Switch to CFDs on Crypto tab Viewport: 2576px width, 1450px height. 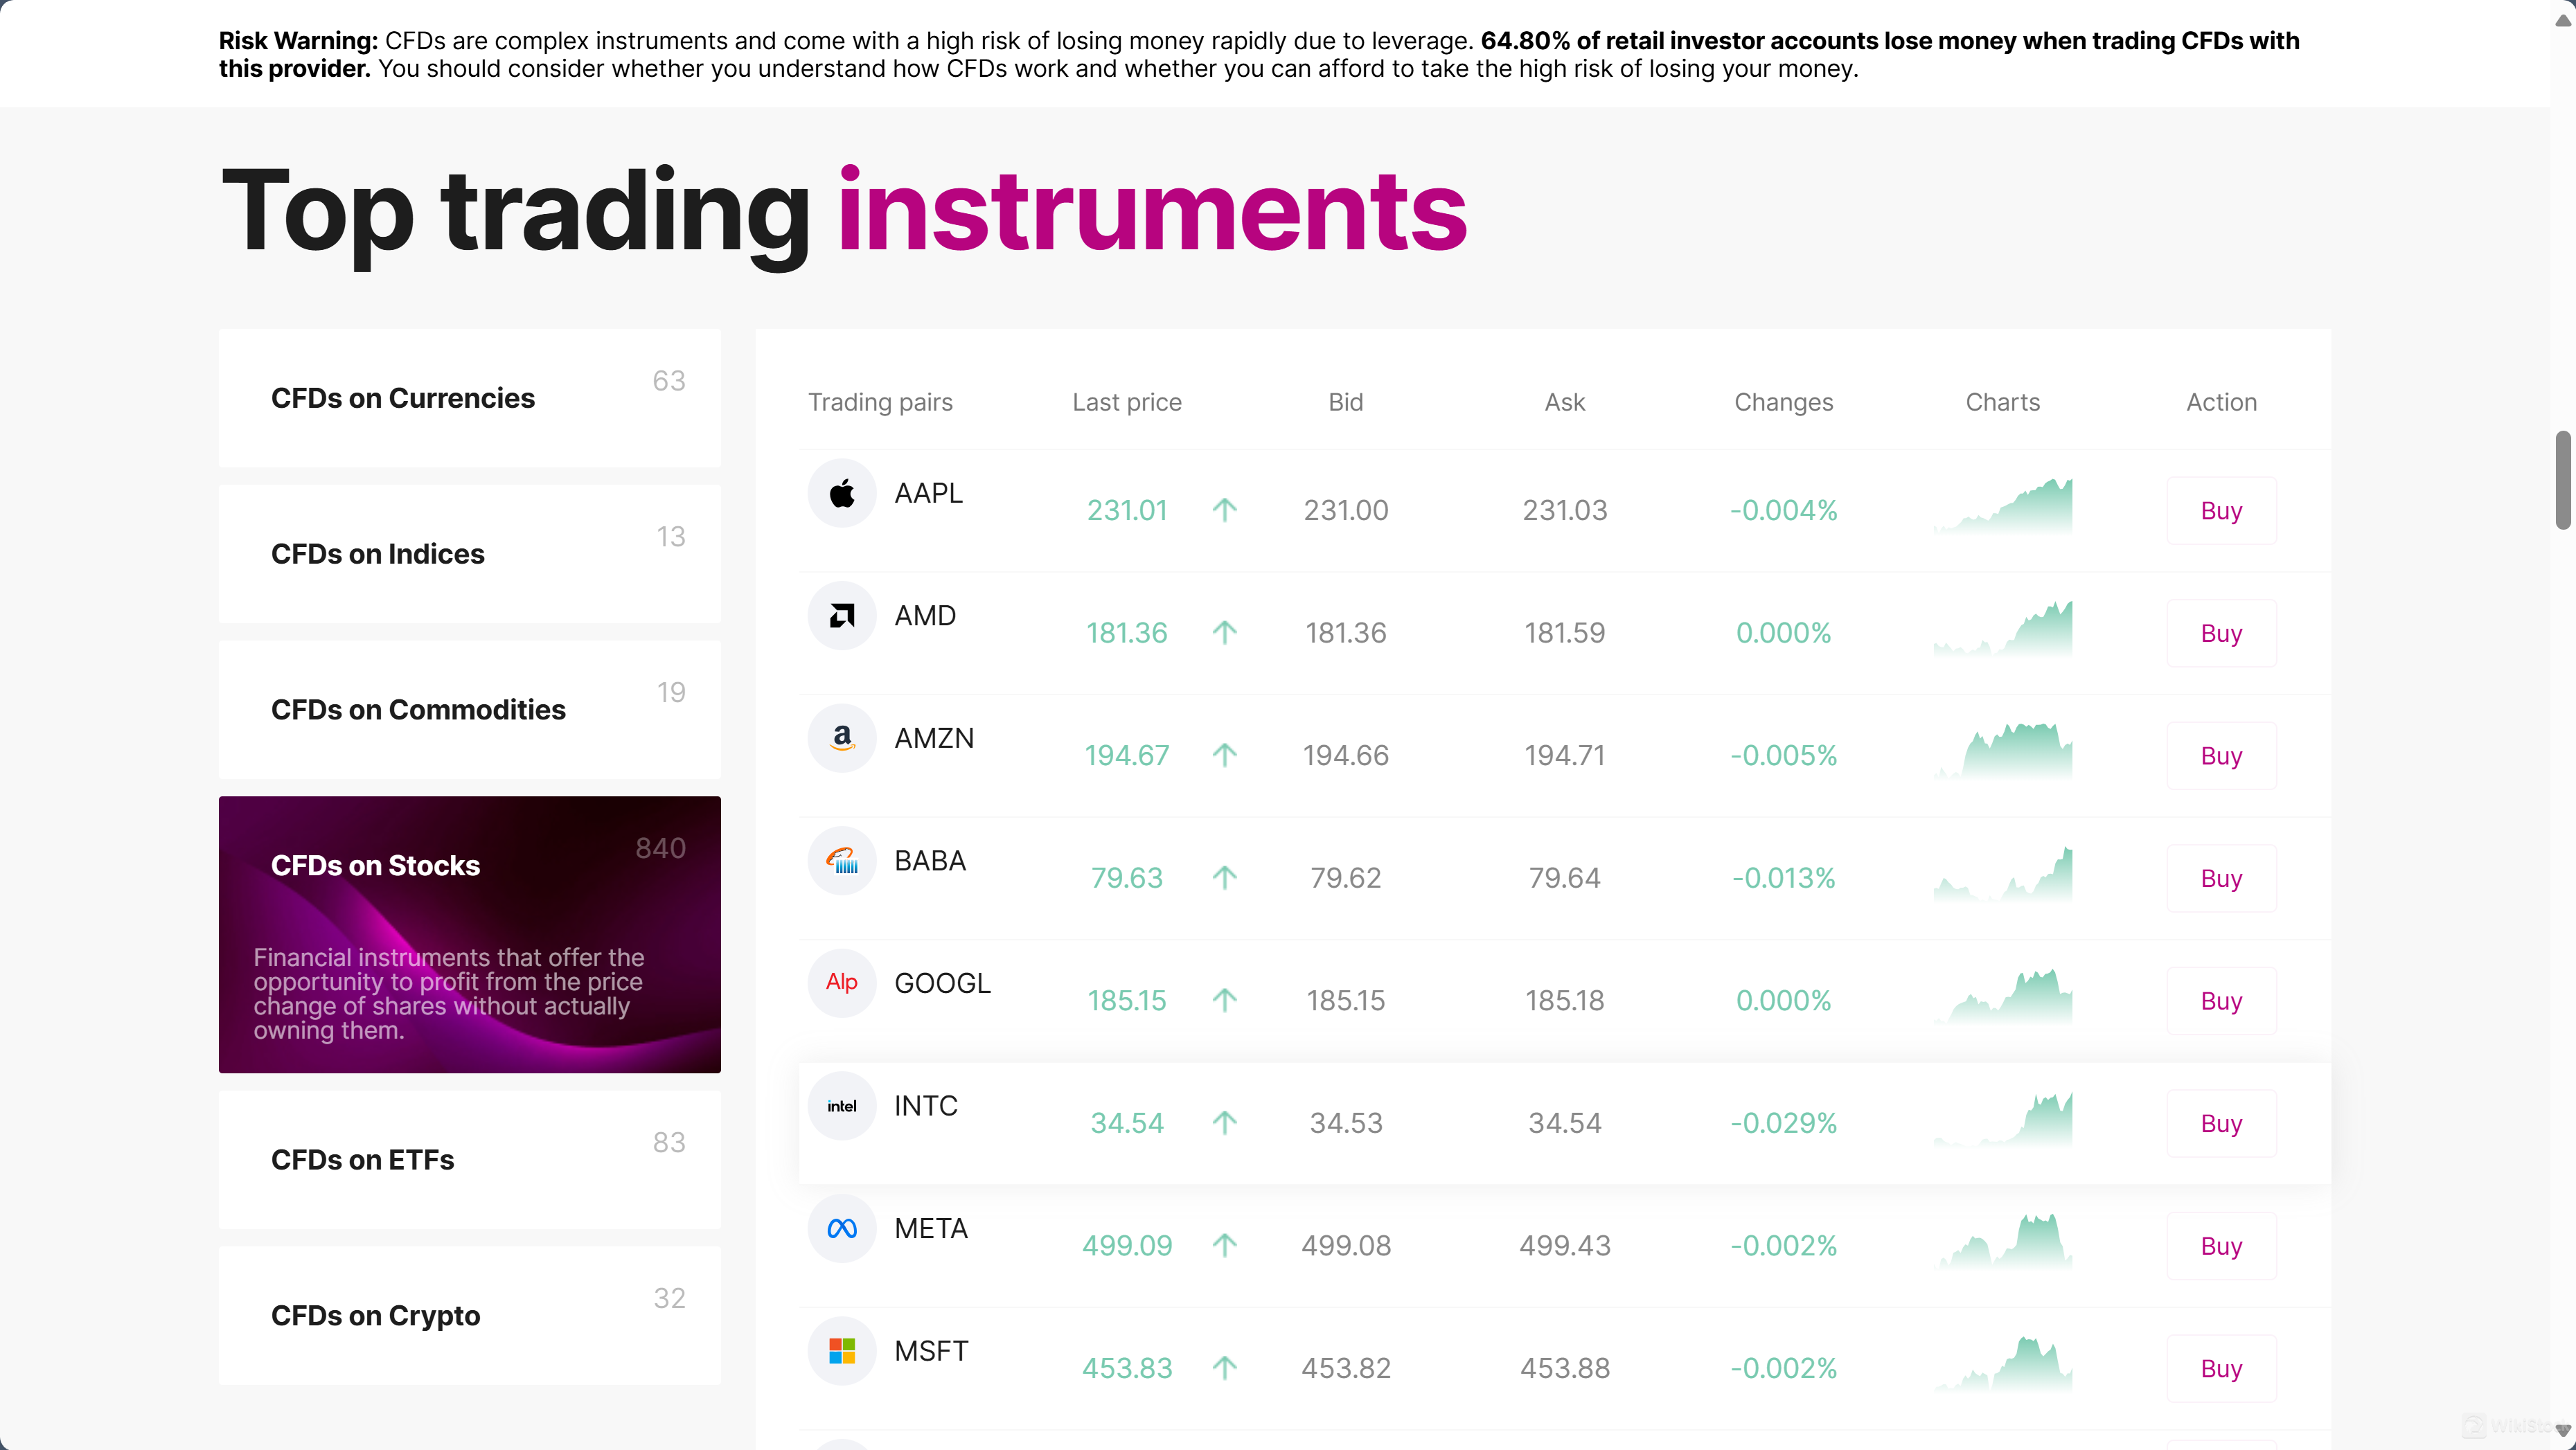tap(469, 1316)
